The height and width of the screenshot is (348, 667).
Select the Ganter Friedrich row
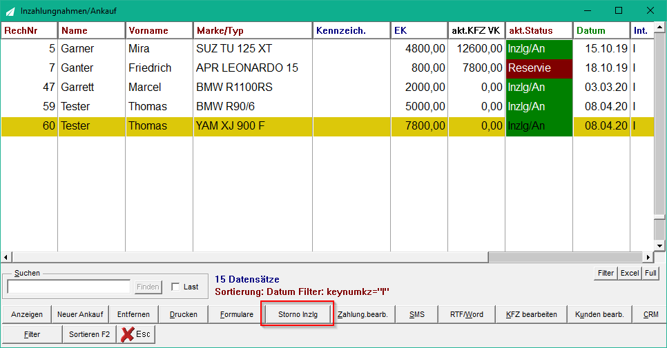[327, 68]
